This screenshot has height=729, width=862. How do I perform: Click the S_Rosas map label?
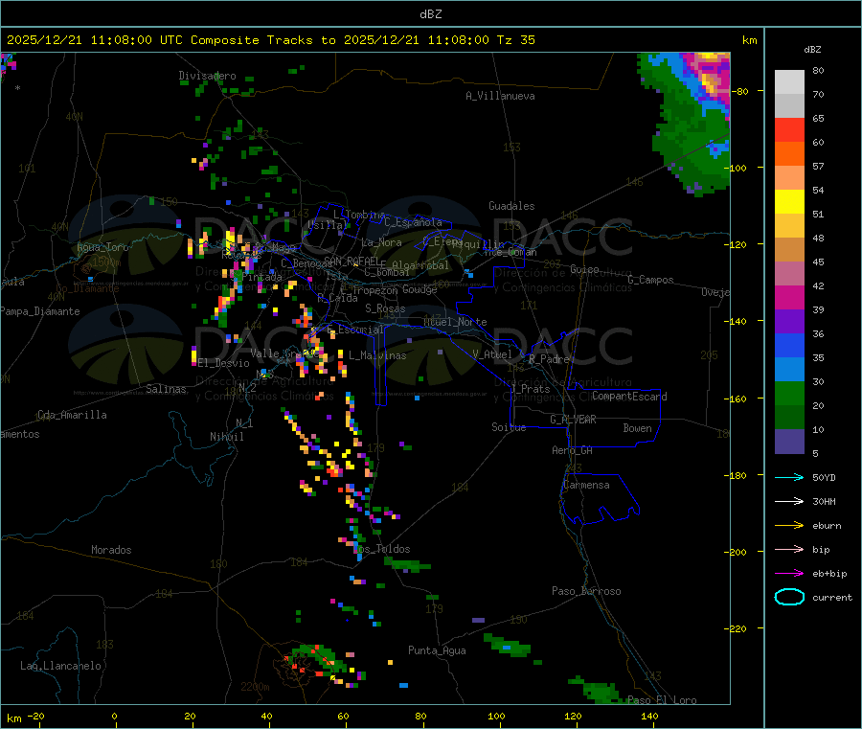tap(385, 308)
